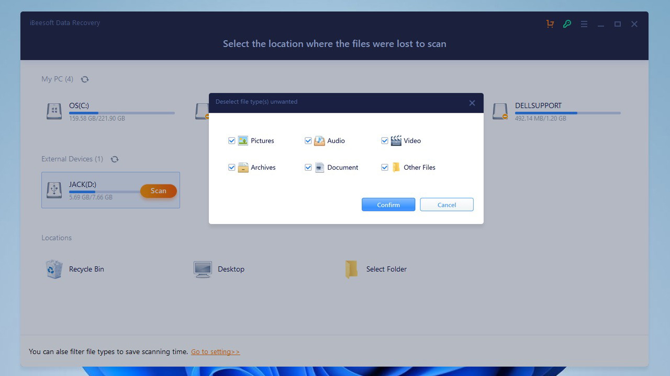
Task: Select the DELLSUPPORT drive icon
Action: click(x=500, y=111)
